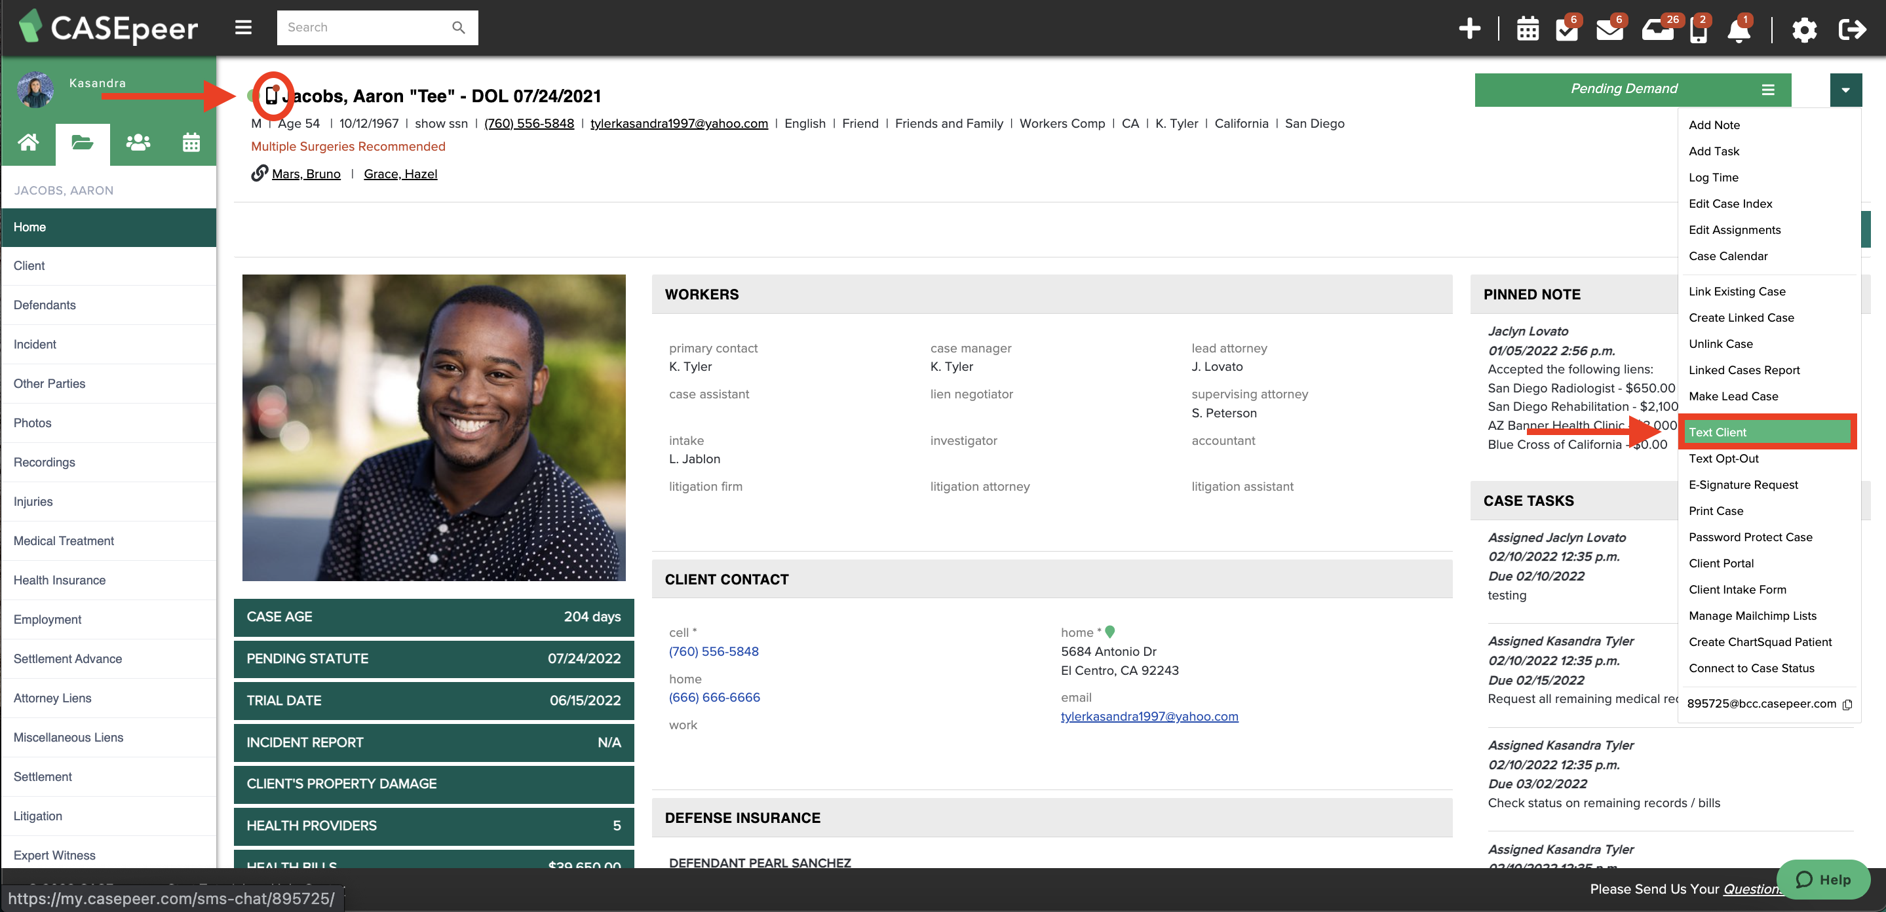Select the open folder cases icon
The height and width of the screenshot is (912, 1886).
click(x=82, y=142)
